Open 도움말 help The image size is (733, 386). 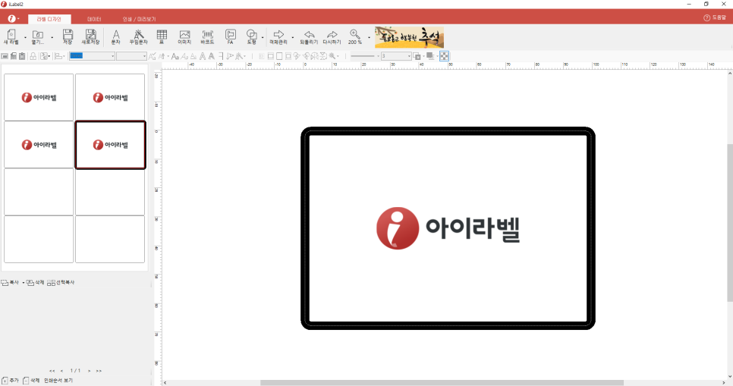[715, 17]
